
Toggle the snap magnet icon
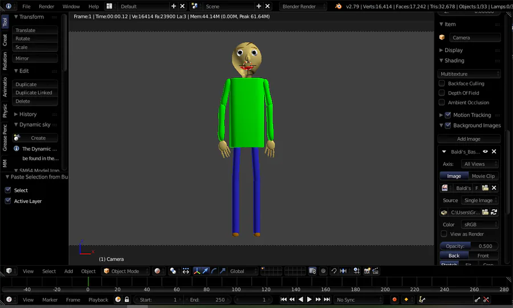(x=333, y=271)
